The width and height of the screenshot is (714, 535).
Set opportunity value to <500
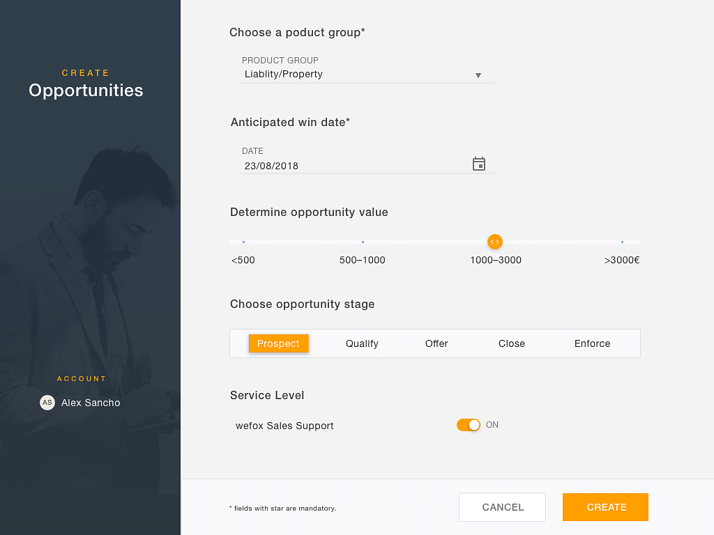[243, 242]
